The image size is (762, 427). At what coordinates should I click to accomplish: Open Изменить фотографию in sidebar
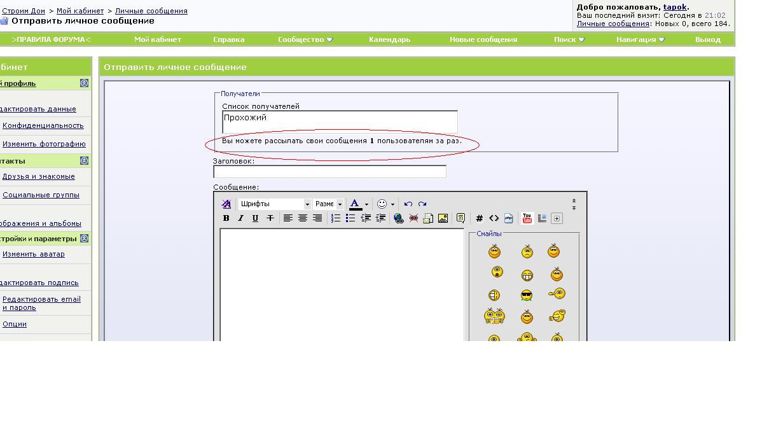tap(44, 144)
